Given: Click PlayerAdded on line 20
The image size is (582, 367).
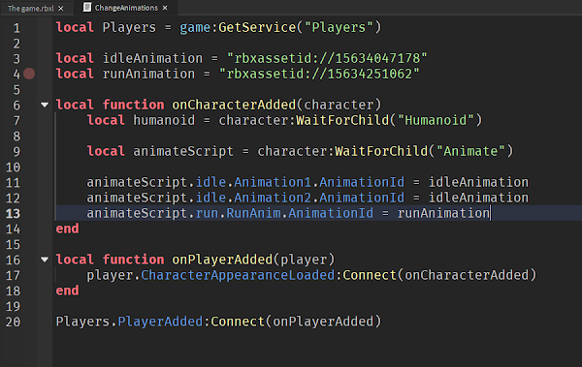Looking at the screenshot, I should pos(160,321).
